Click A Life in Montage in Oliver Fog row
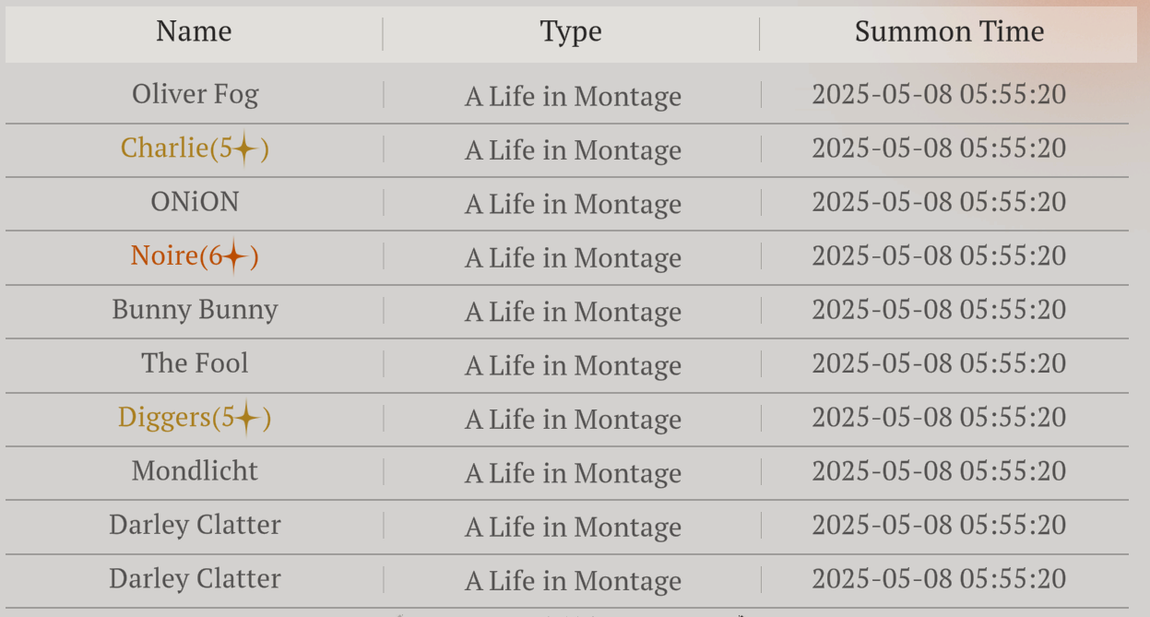1150x617 pixels. pos(573,97)
